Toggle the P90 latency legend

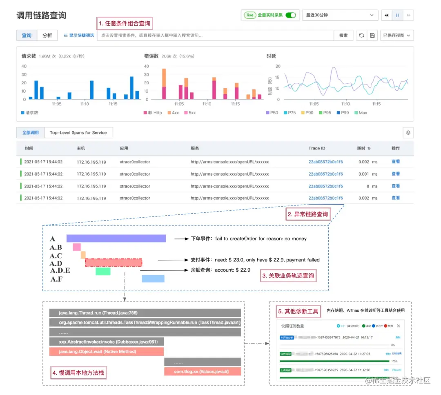pos(307,112)
